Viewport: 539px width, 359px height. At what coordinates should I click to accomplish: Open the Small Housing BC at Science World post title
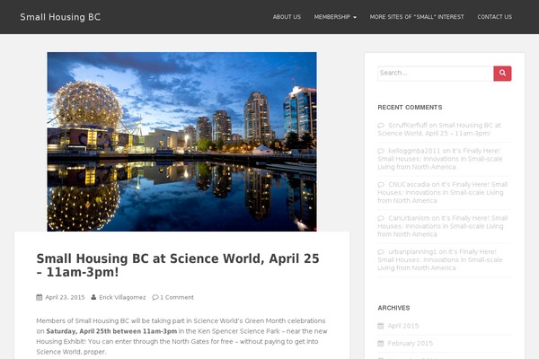coord(178,266)
